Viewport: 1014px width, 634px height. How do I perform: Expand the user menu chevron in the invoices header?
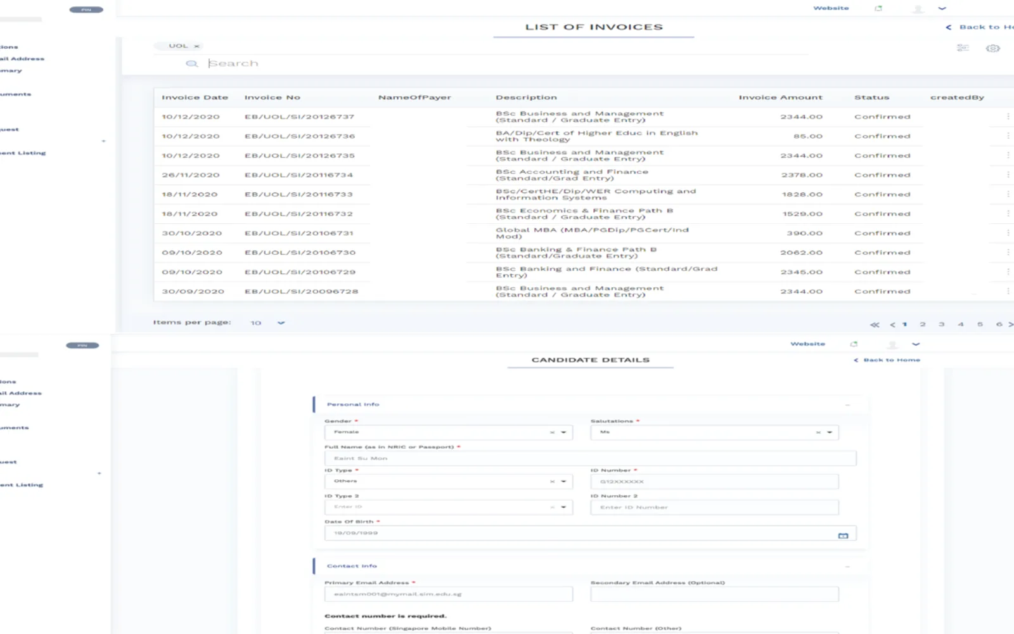[x=942, y=8]
